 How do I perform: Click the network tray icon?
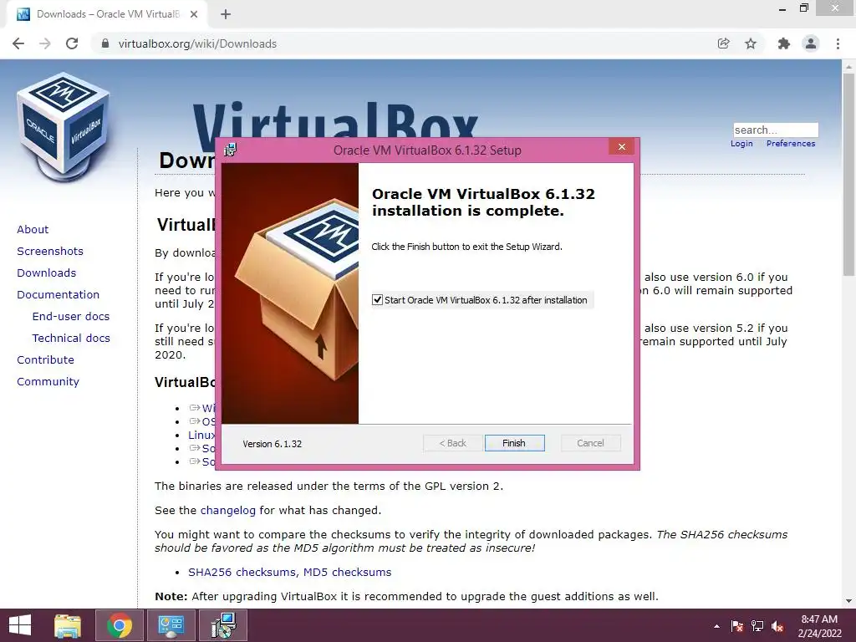757,626
